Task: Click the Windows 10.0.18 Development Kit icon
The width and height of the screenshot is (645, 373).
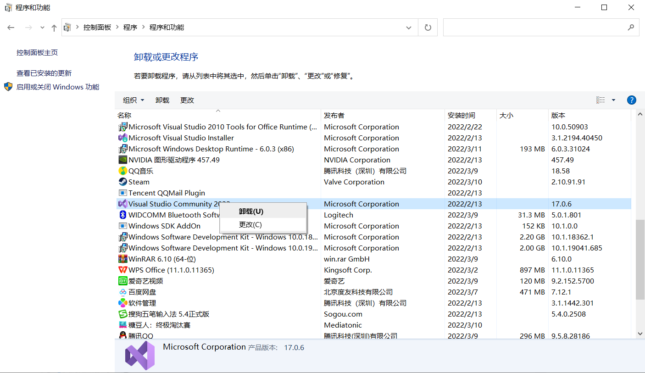Action: 122,237
